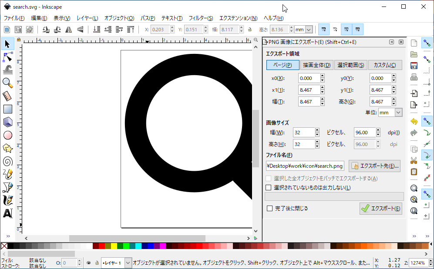Enable batch export of selected objects checkbox
The height and width of the screenshot is (269, 434).
(x=269, y=179)
